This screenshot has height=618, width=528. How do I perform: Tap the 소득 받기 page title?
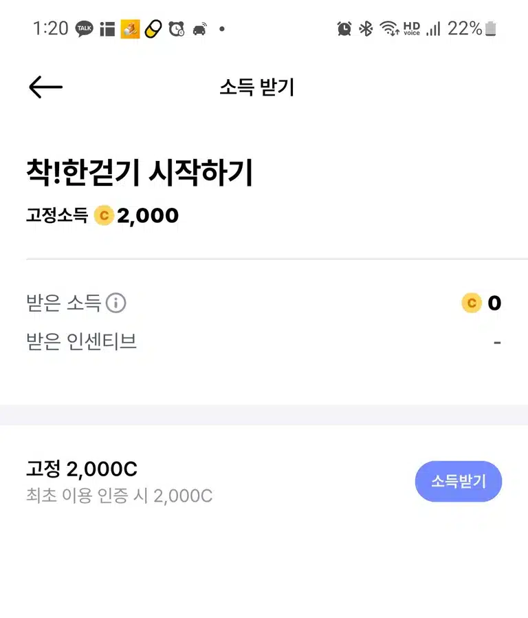point(257,87)
